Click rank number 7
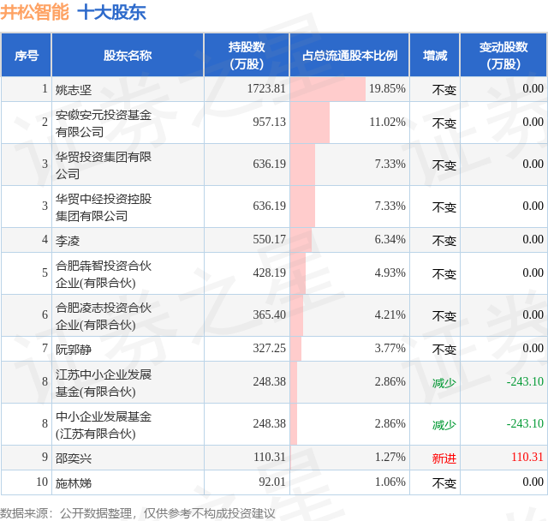 pyautogui.click(x=45, y=349)
